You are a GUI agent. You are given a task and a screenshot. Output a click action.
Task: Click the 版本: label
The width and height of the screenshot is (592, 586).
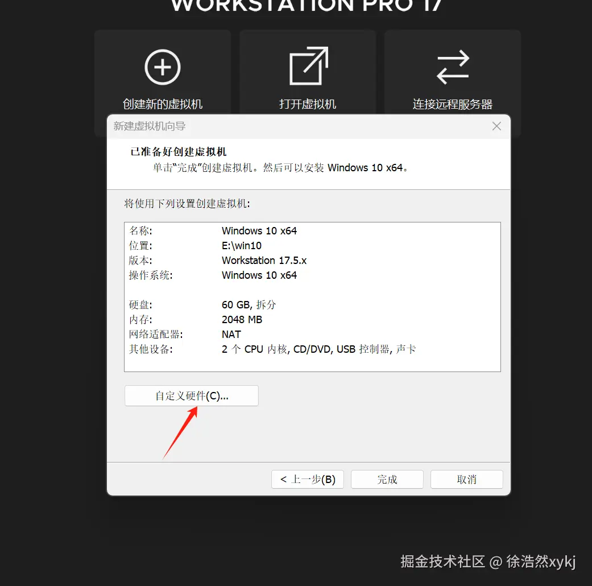(x=140, y=261)
